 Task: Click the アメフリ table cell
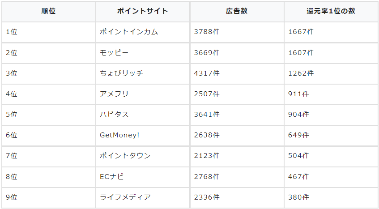click(114, 94)
